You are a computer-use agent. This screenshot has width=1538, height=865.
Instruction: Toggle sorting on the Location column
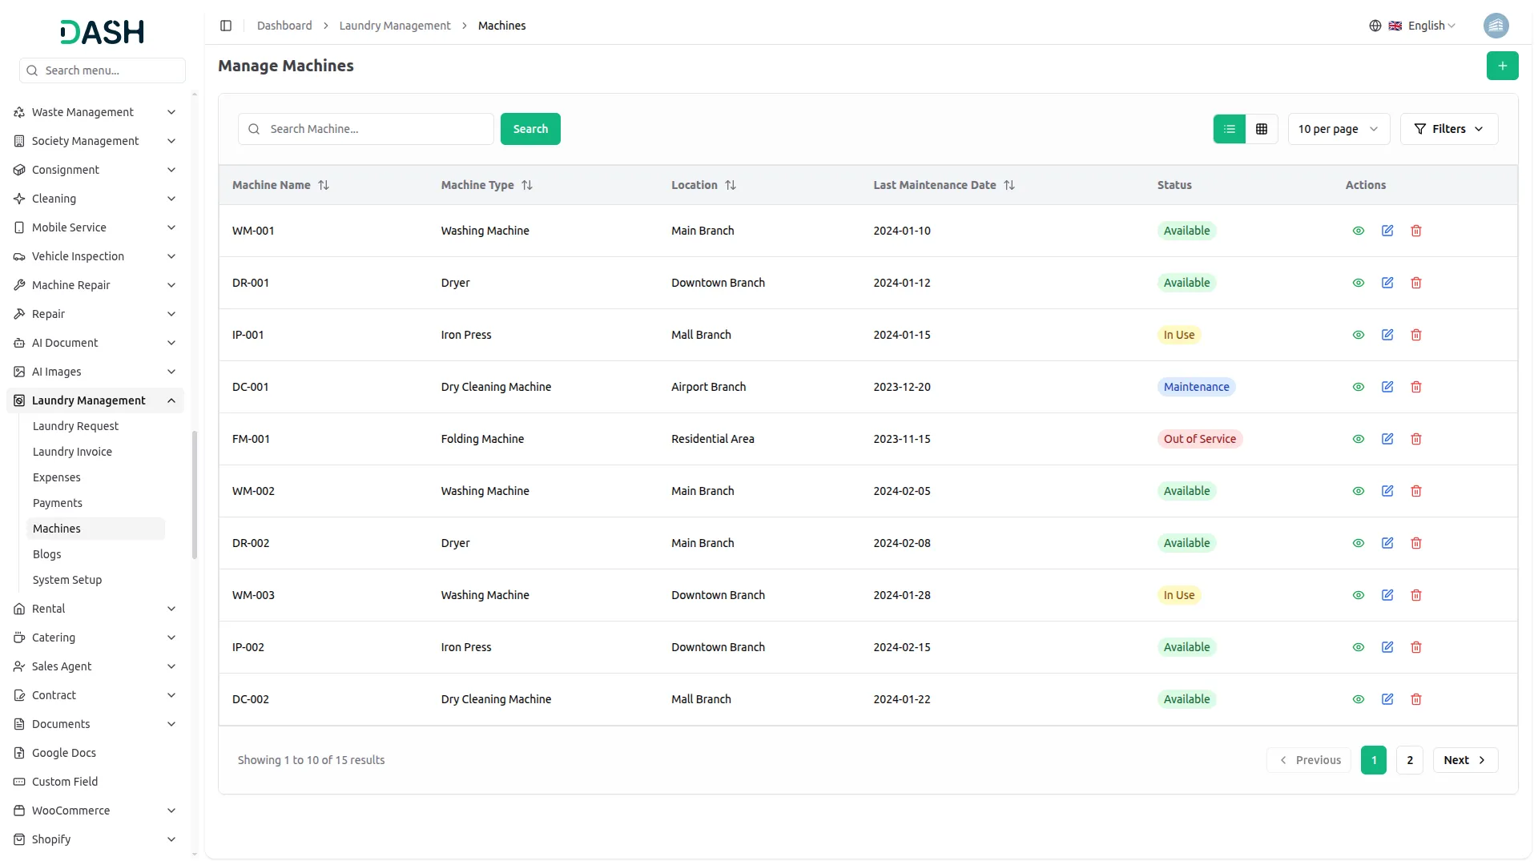[731, 184]
